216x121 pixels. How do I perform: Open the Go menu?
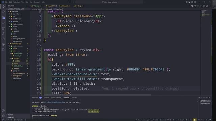point(27,2)
